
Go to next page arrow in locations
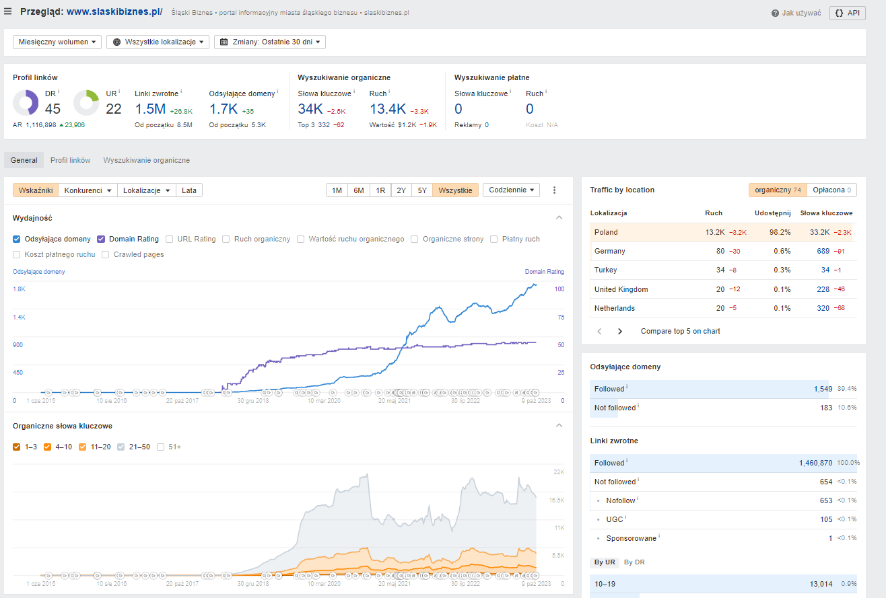tap(620, 331)
